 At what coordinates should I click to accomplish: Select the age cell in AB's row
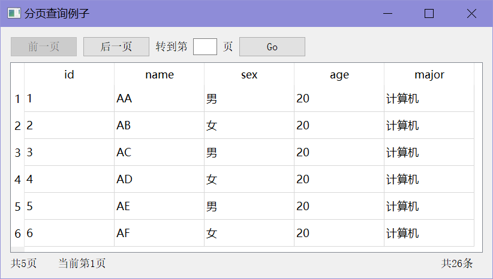339,126
